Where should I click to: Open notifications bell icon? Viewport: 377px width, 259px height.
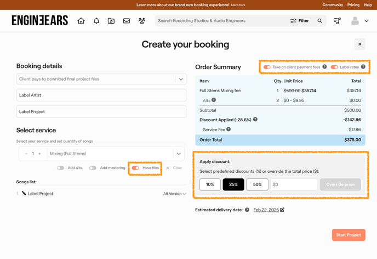96,21
